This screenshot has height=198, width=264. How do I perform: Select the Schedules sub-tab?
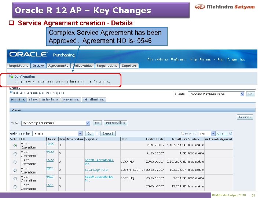[x=50, y=100]
